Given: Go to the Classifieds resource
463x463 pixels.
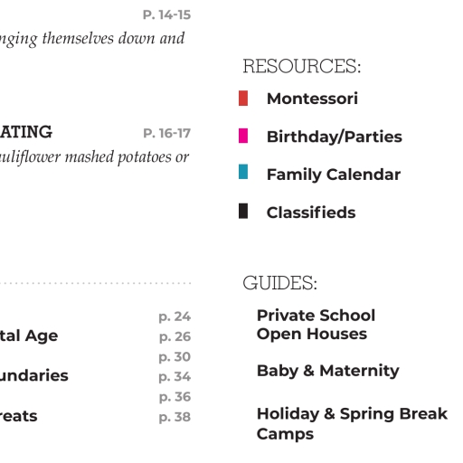Looking at the screenshot, I should 311,213.
